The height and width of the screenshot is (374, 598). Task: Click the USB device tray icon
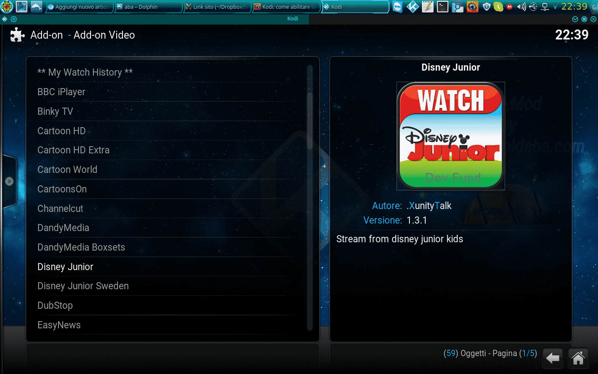click(533, 7)
